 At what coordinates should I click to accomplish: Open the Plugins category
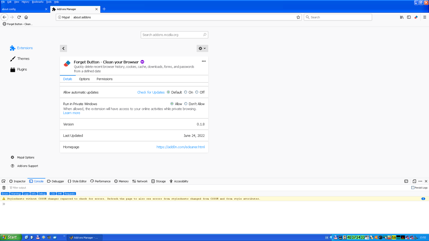(x=18, y=69)
